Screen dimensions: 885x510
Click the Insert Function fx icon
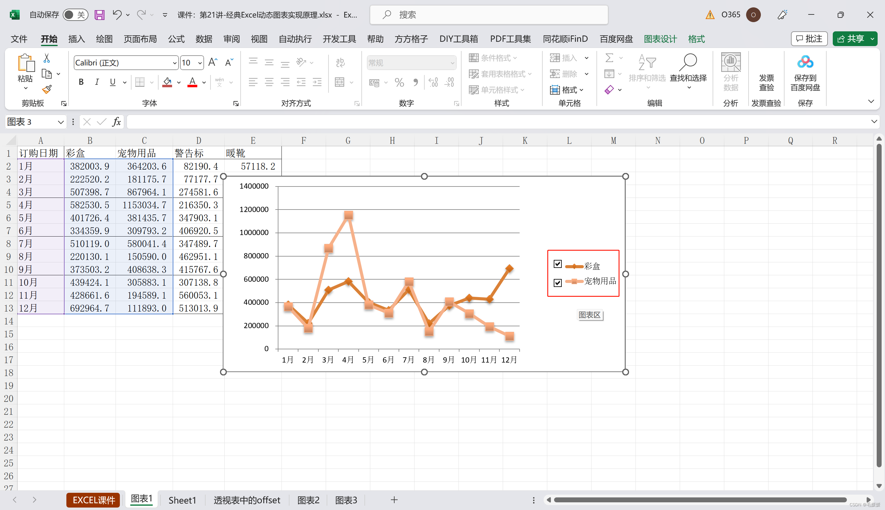tap(116, 122)
